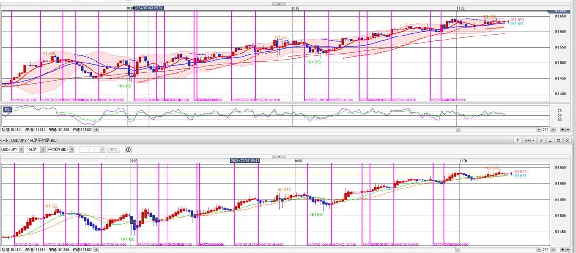576x253 pixels.
Task: Open the USD/JPY currency pair dropdown
Action: [x=20, y=149]
